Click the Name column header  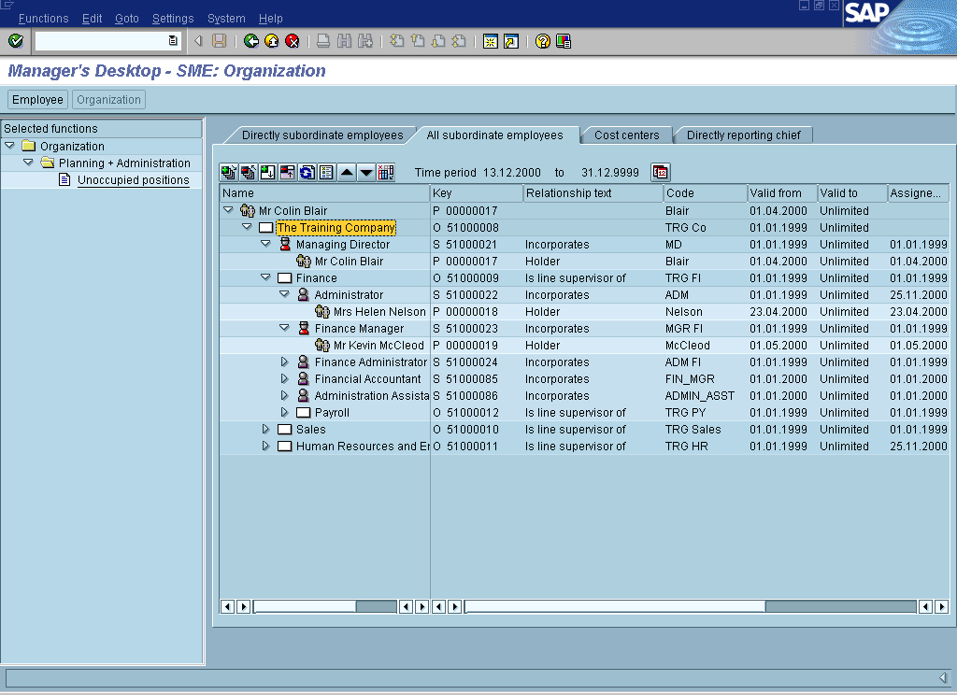(x=324, y=192)
